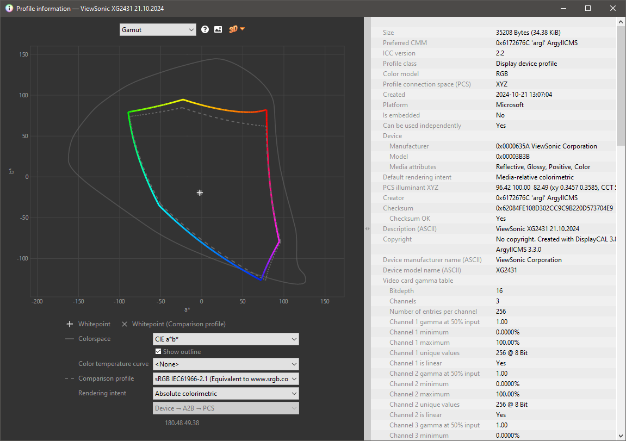Click the scroll up arrow of the info panel
Screen dimensions: 626x441
click(621, 22)
